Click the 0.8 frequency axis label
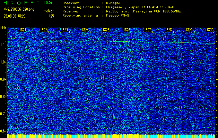Viewport: 218px width, 138px height. 3,97
